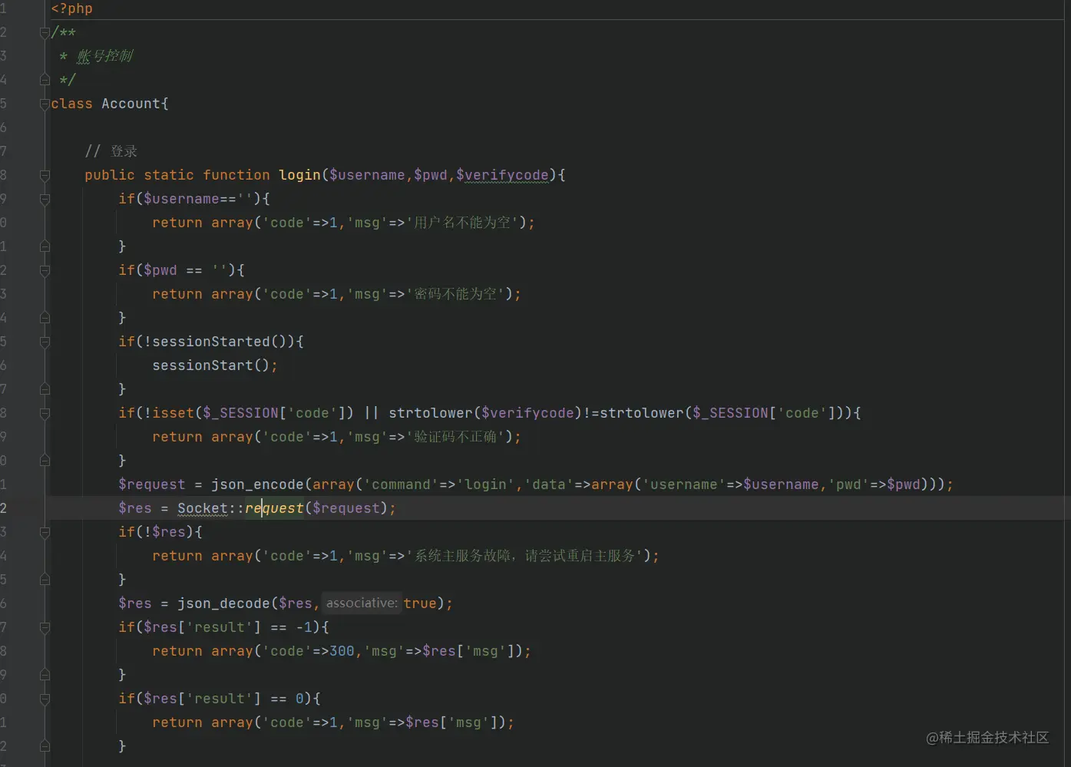The height and width of the screenshot is (767, 1071).
Task: Click the '密码不能为空' message string
Action: point(456,294)
